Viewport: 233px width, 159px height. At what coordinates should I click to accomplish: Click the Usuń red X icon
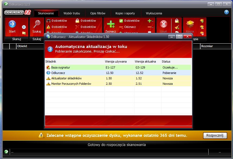click(x=164, y=24)
